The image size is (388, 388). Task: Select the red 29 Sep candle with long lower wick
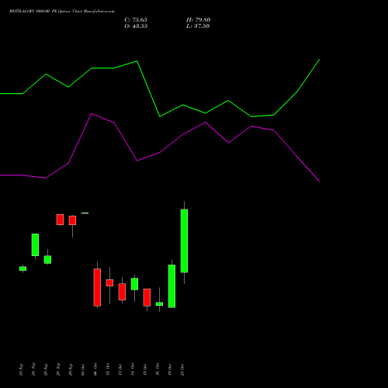pyautogui.click(x=72, y=220)
